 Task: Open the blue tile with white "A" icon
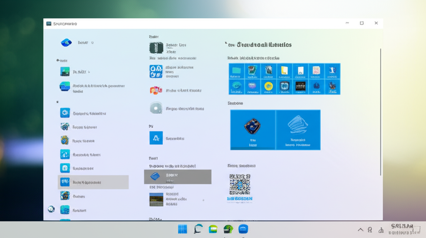[156, 138]
